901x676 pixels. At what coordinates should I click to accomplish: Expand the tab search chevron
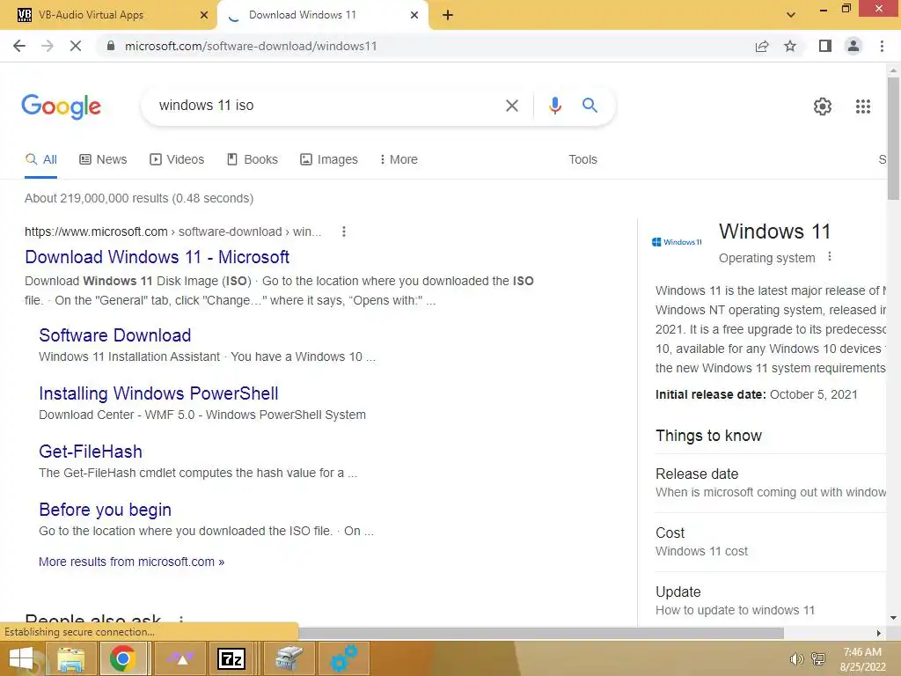(x=791, y=15)
